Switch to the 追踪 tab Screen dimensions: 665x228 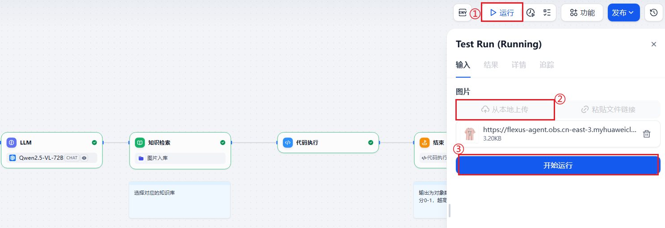[547, 65]
